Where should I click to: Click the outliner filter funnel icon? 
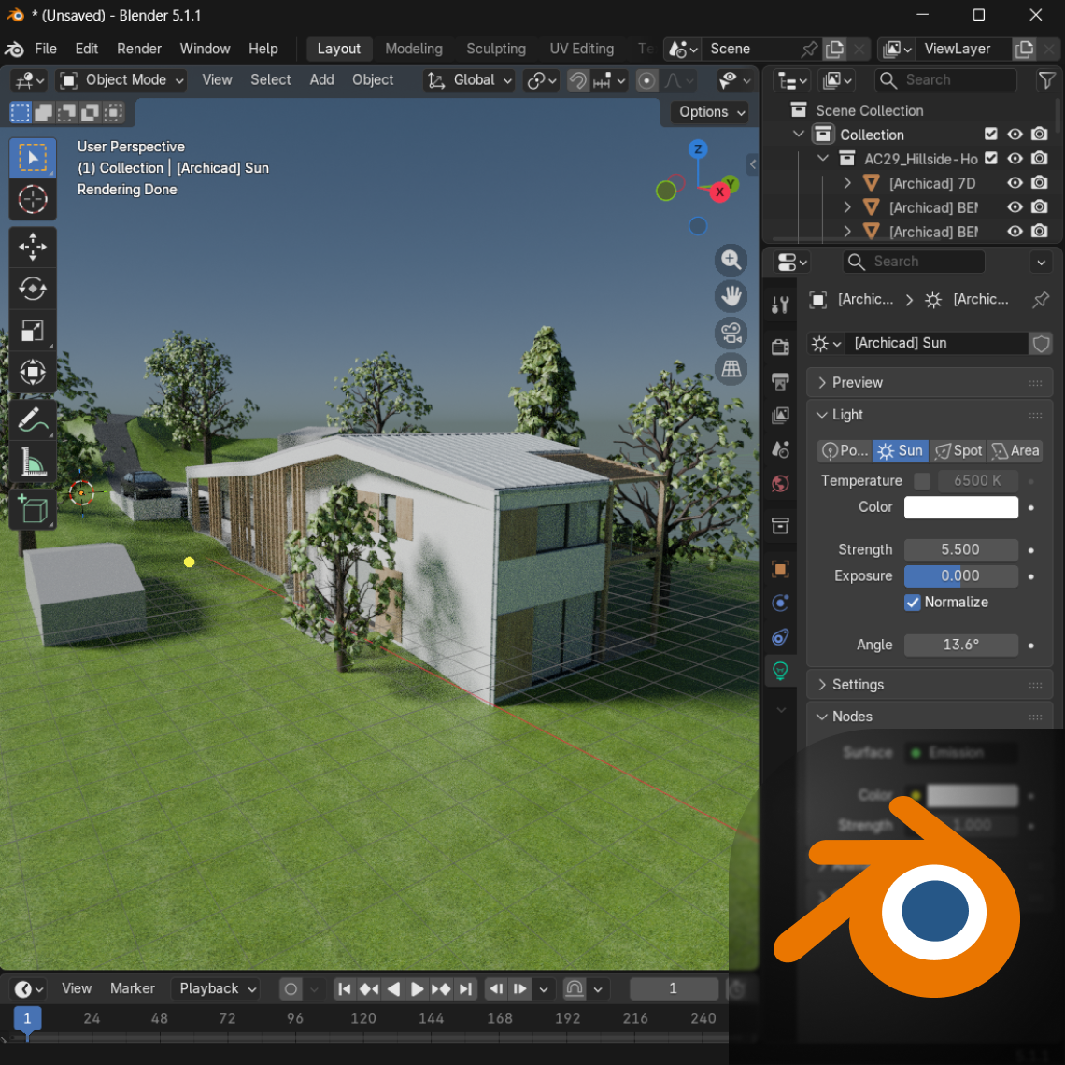pyautogui.click(x=1046, y=79)
